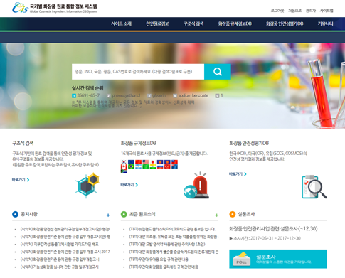Open TBT news about 우간다 유아용 오일
Image resolution: width=345 pixels, height=278 pixels.
pos(159,260)
